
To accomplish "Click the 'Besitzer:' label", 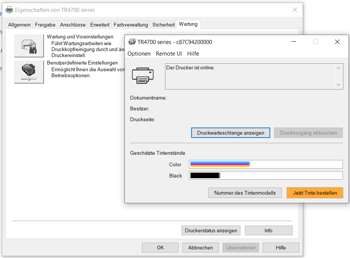I will click(139, 109).
